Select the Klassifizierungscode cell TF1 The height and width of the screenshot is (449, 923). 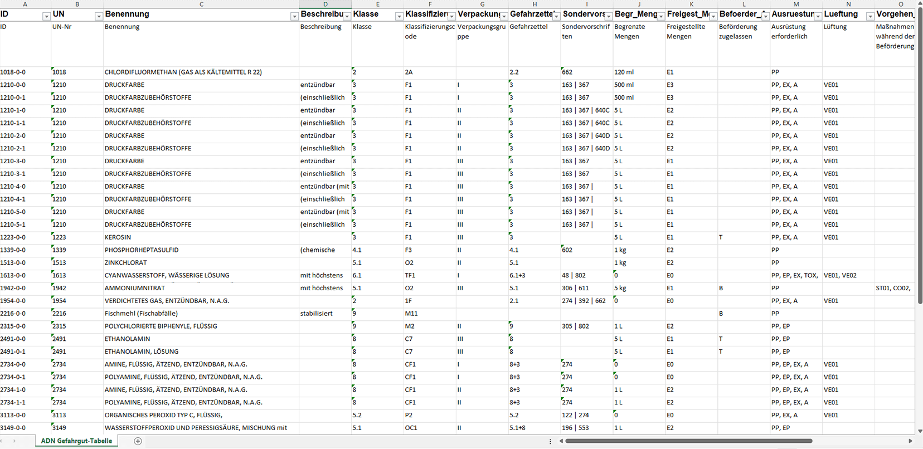(430, 276)
